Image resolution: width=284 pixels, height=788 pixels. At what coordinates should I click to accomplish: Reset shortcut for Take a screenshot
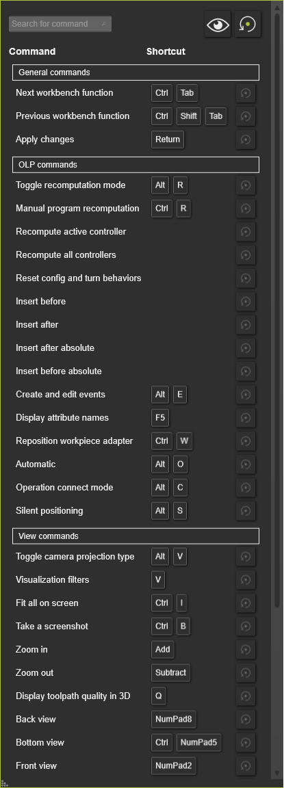(246, 626)
